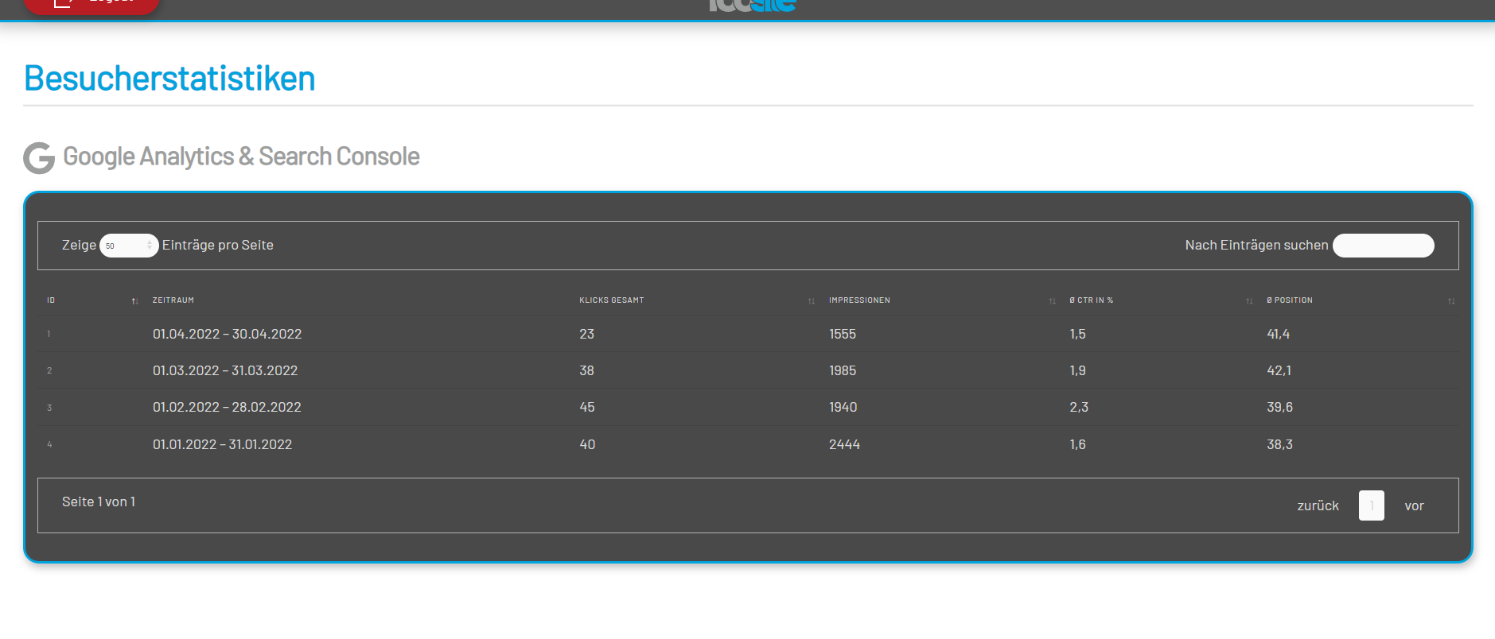Screen dimensions: 1495x639
Task: Click sort arrows for Impressionen column
Action: coord(1052,301)
